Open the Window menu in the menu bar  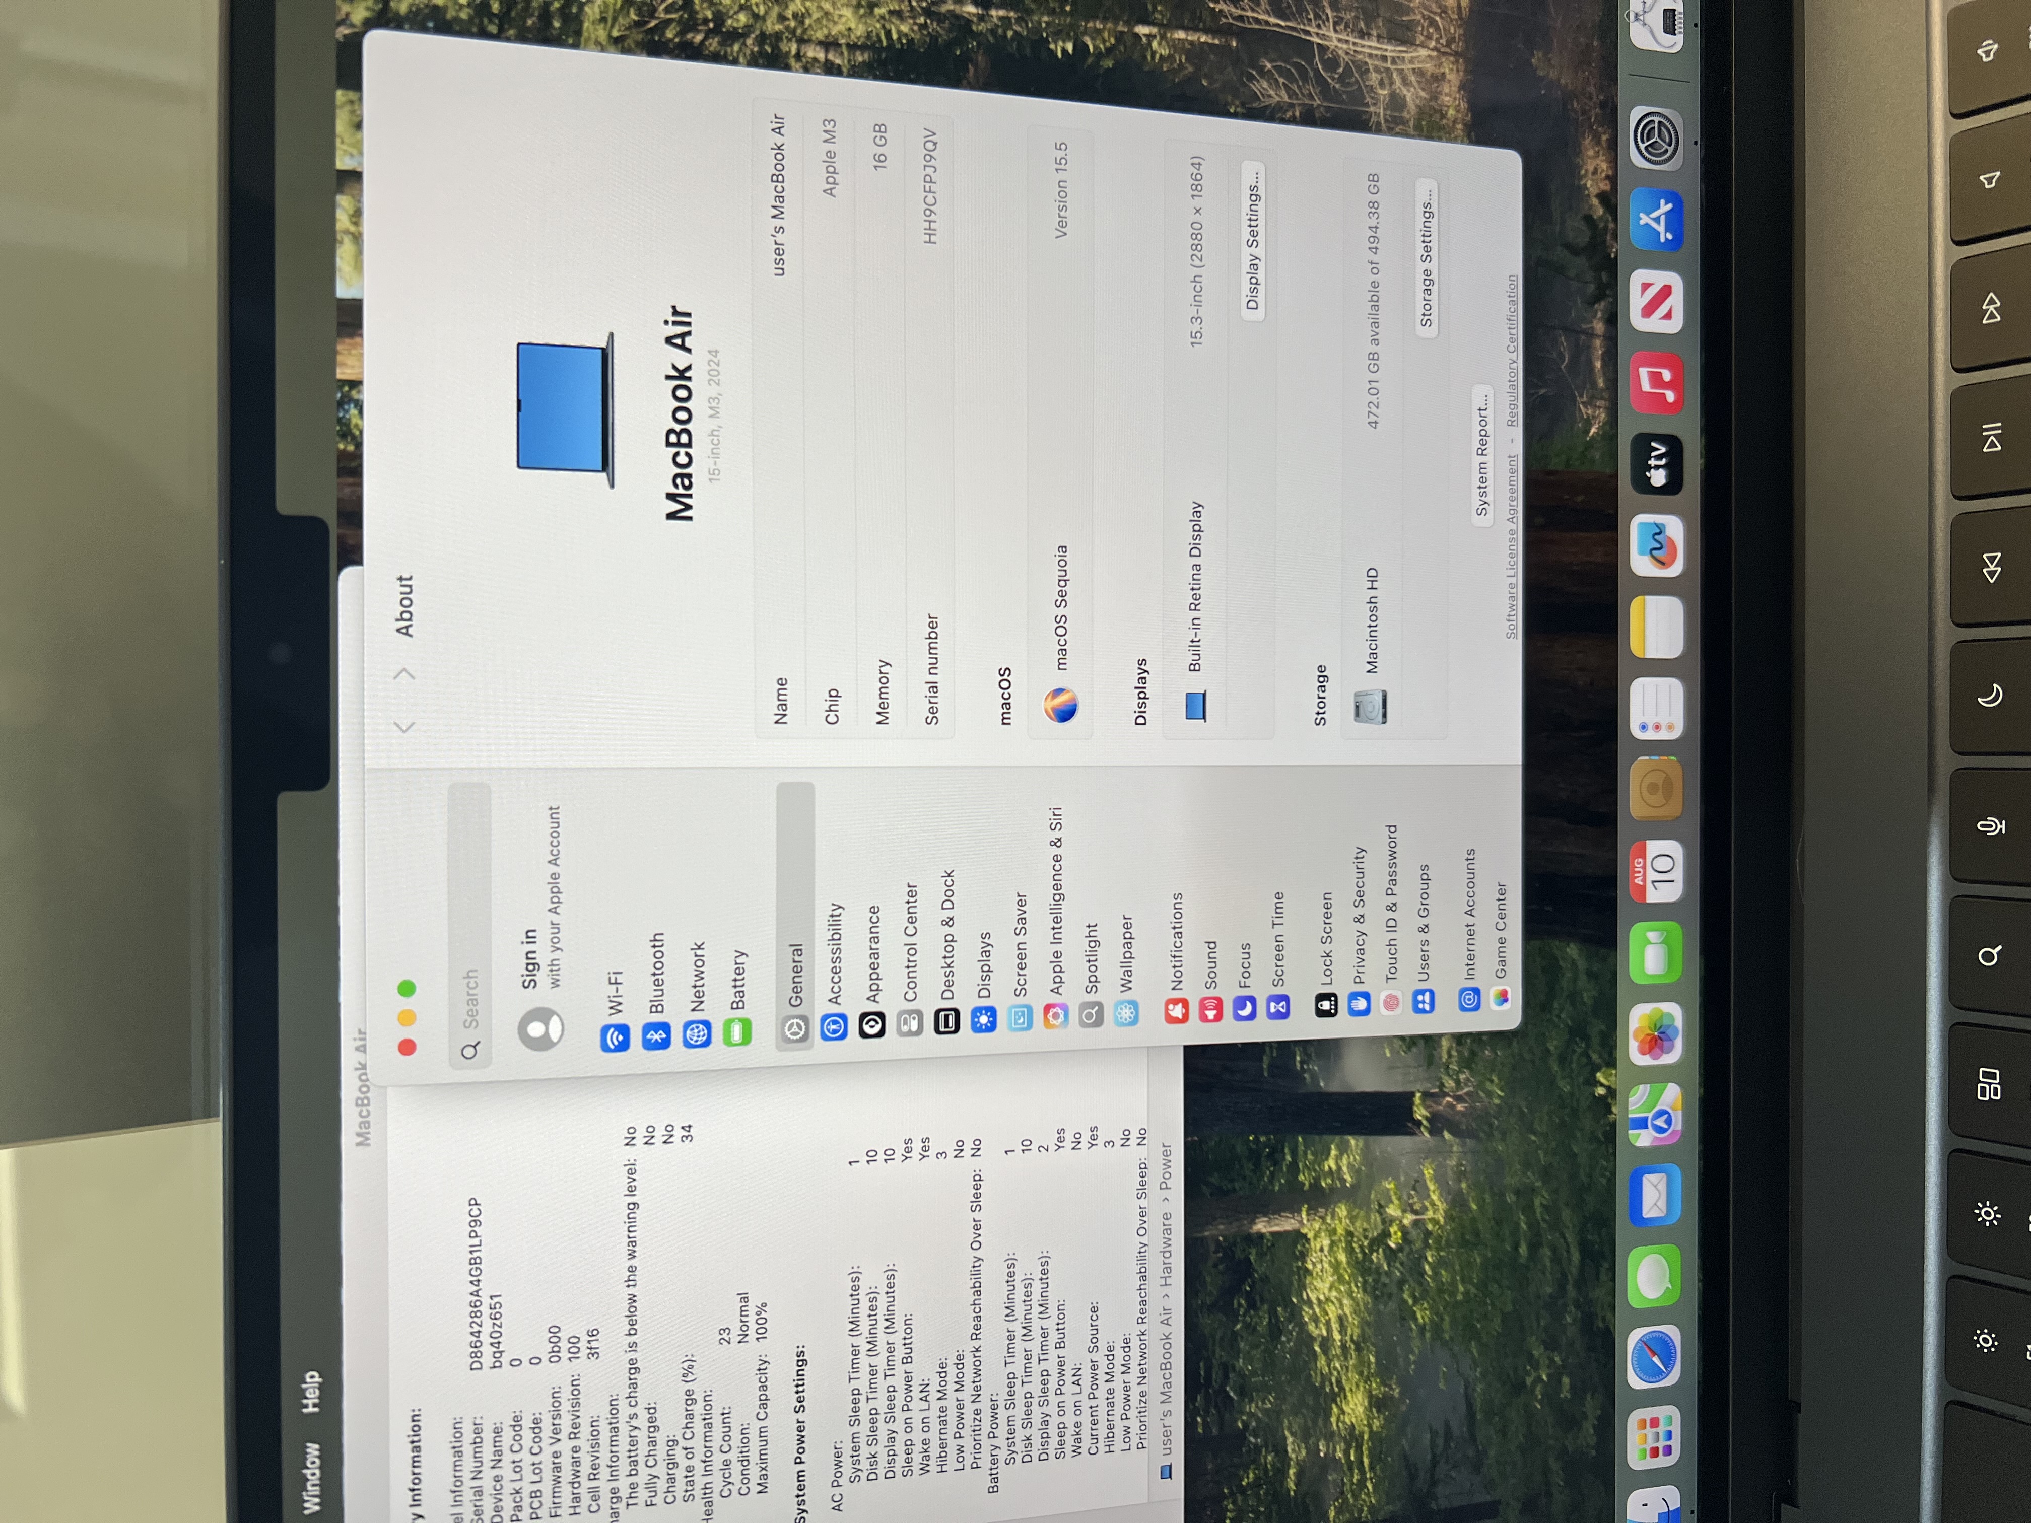[x=312, y=1477]
